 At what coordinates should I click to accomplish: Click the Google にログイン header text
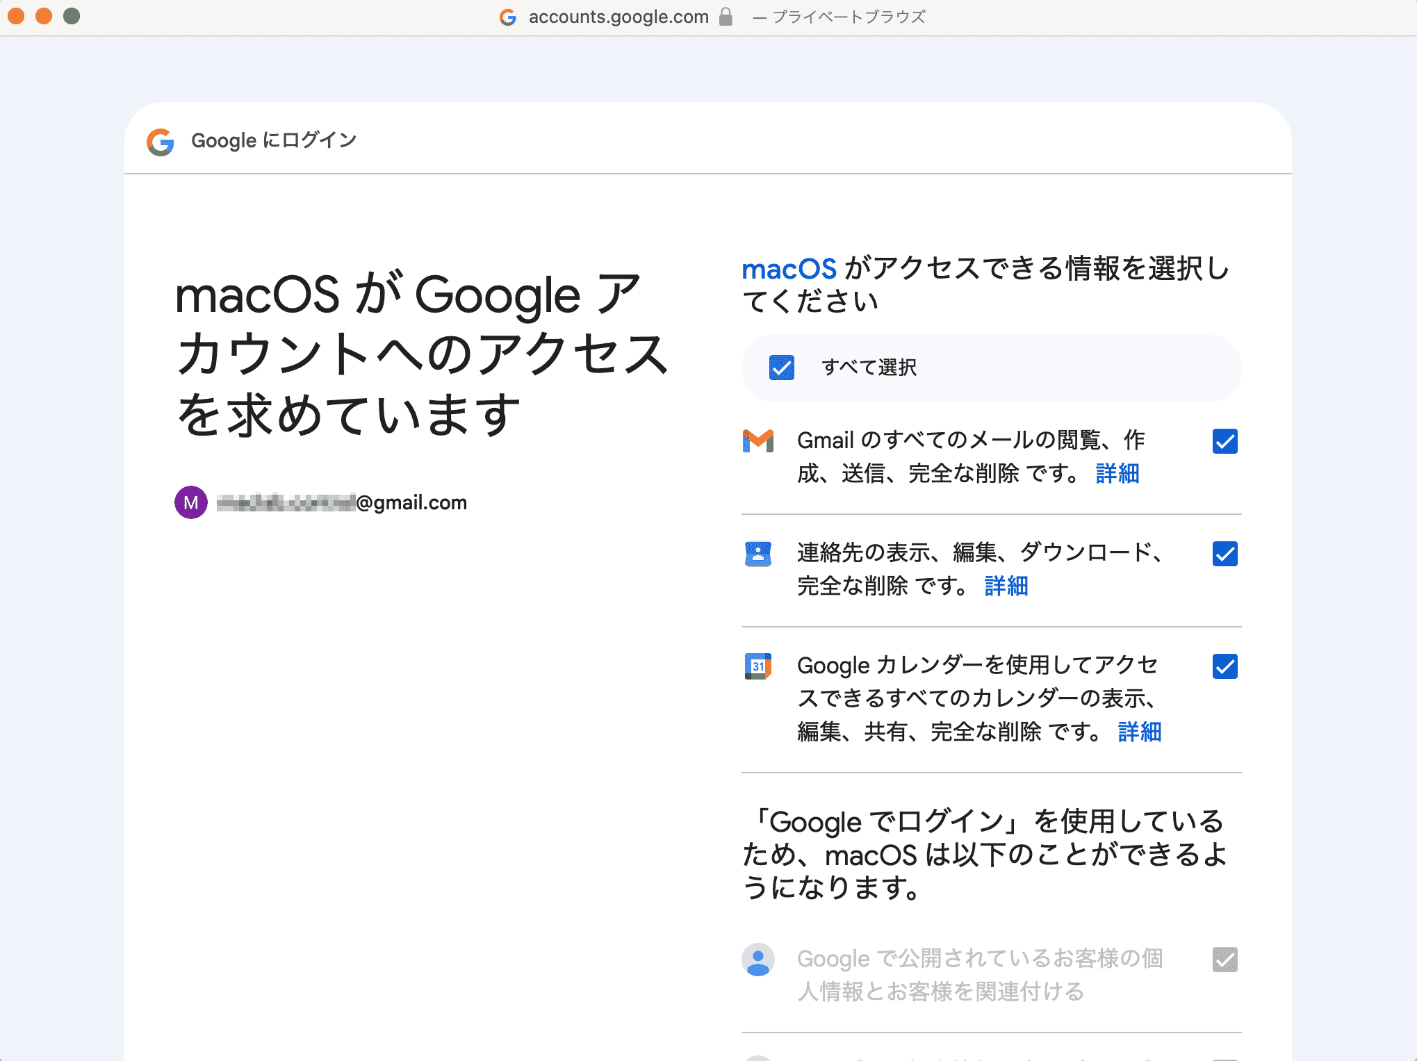tap(274, 140)
